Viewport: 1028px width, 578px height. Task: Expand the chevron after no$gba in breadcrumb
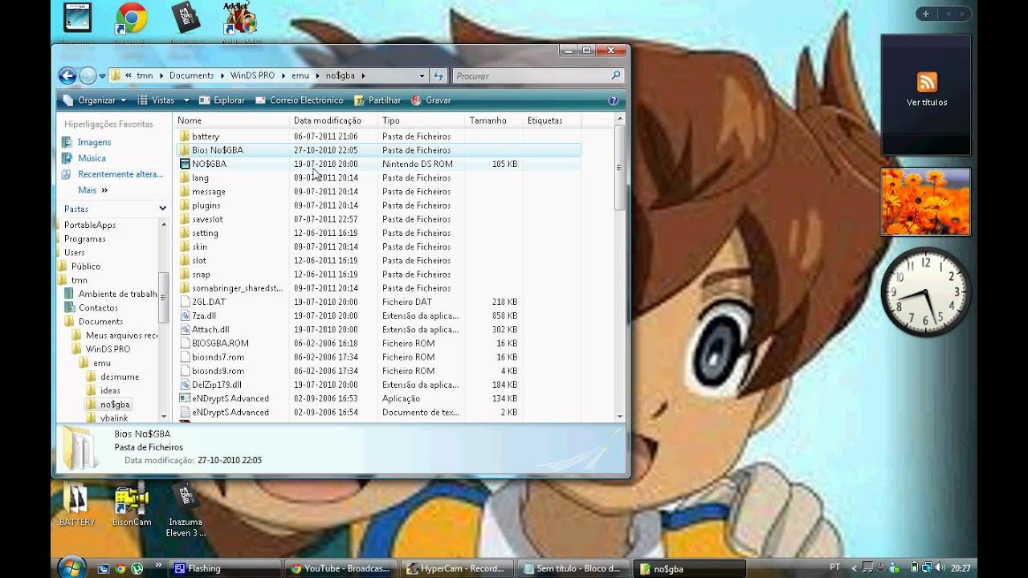click(363, 75)
